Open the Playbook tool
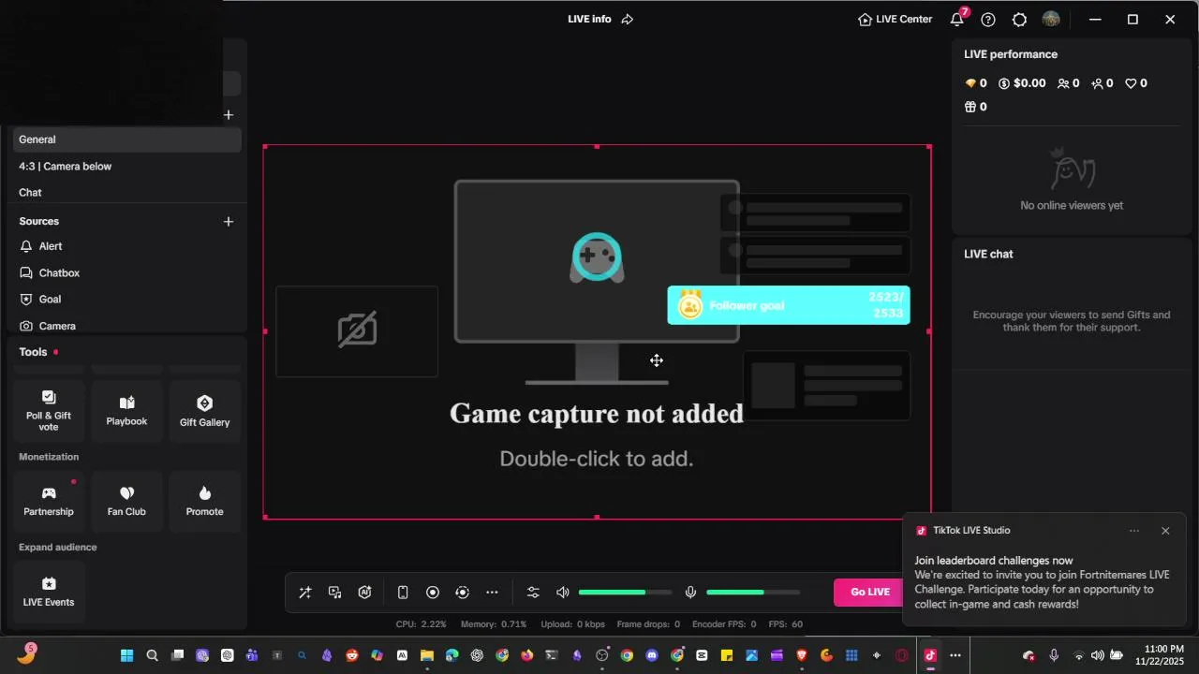The image size is (1199, 674). 126,411
